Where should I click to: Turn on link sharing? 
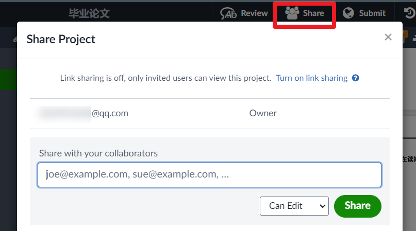tap(311, 78)
